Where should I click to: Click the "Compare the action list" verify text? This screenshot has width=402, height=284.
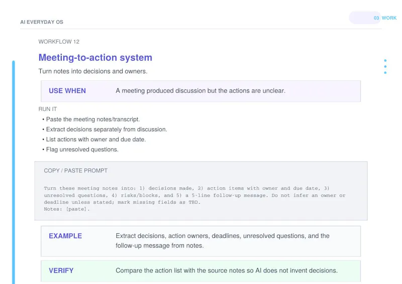(227, 270)
